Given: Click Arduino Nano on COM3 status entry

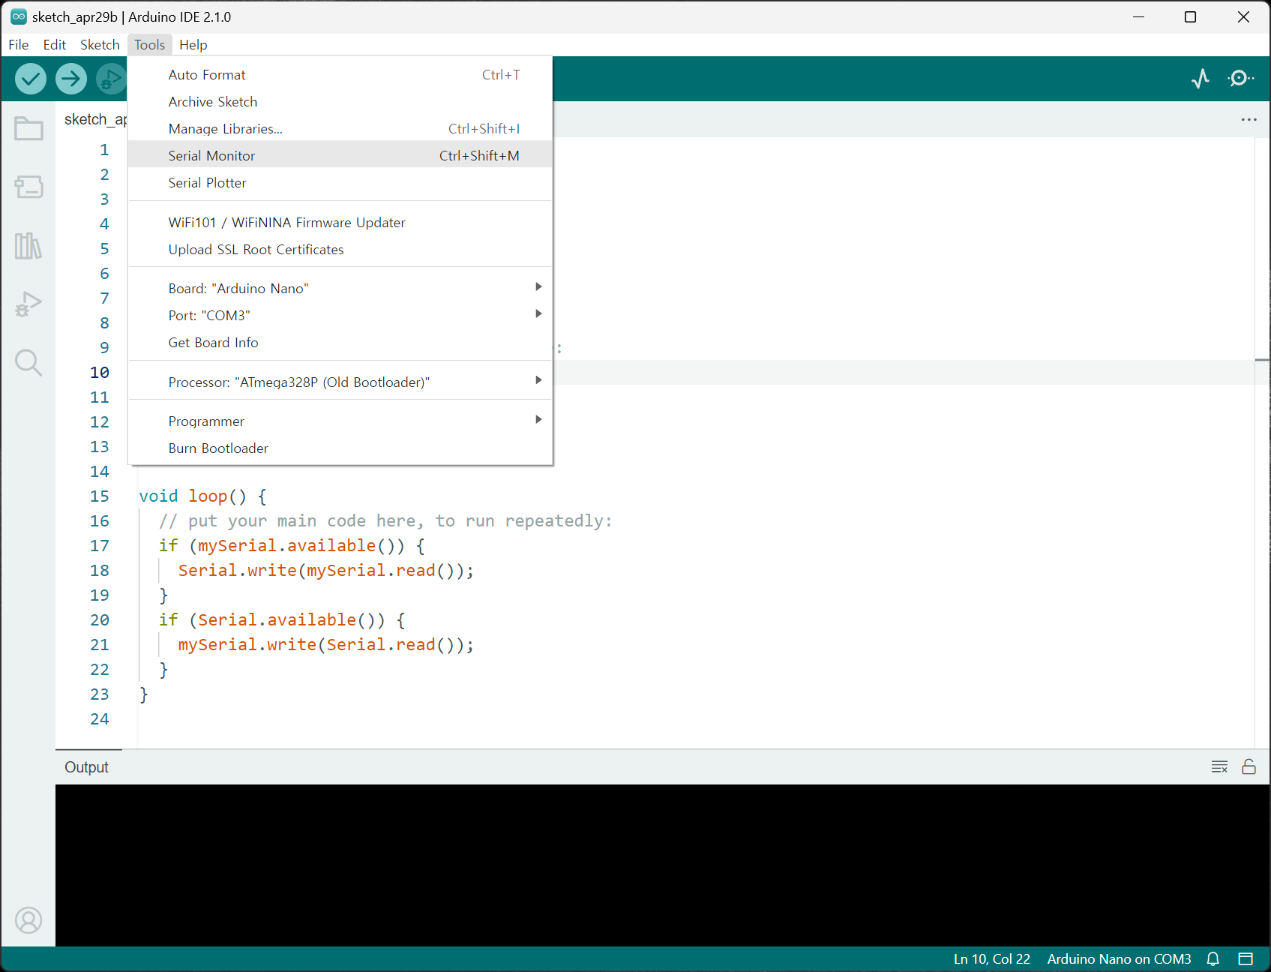Looking at the screenshot, I should (x=1119, y=958).
